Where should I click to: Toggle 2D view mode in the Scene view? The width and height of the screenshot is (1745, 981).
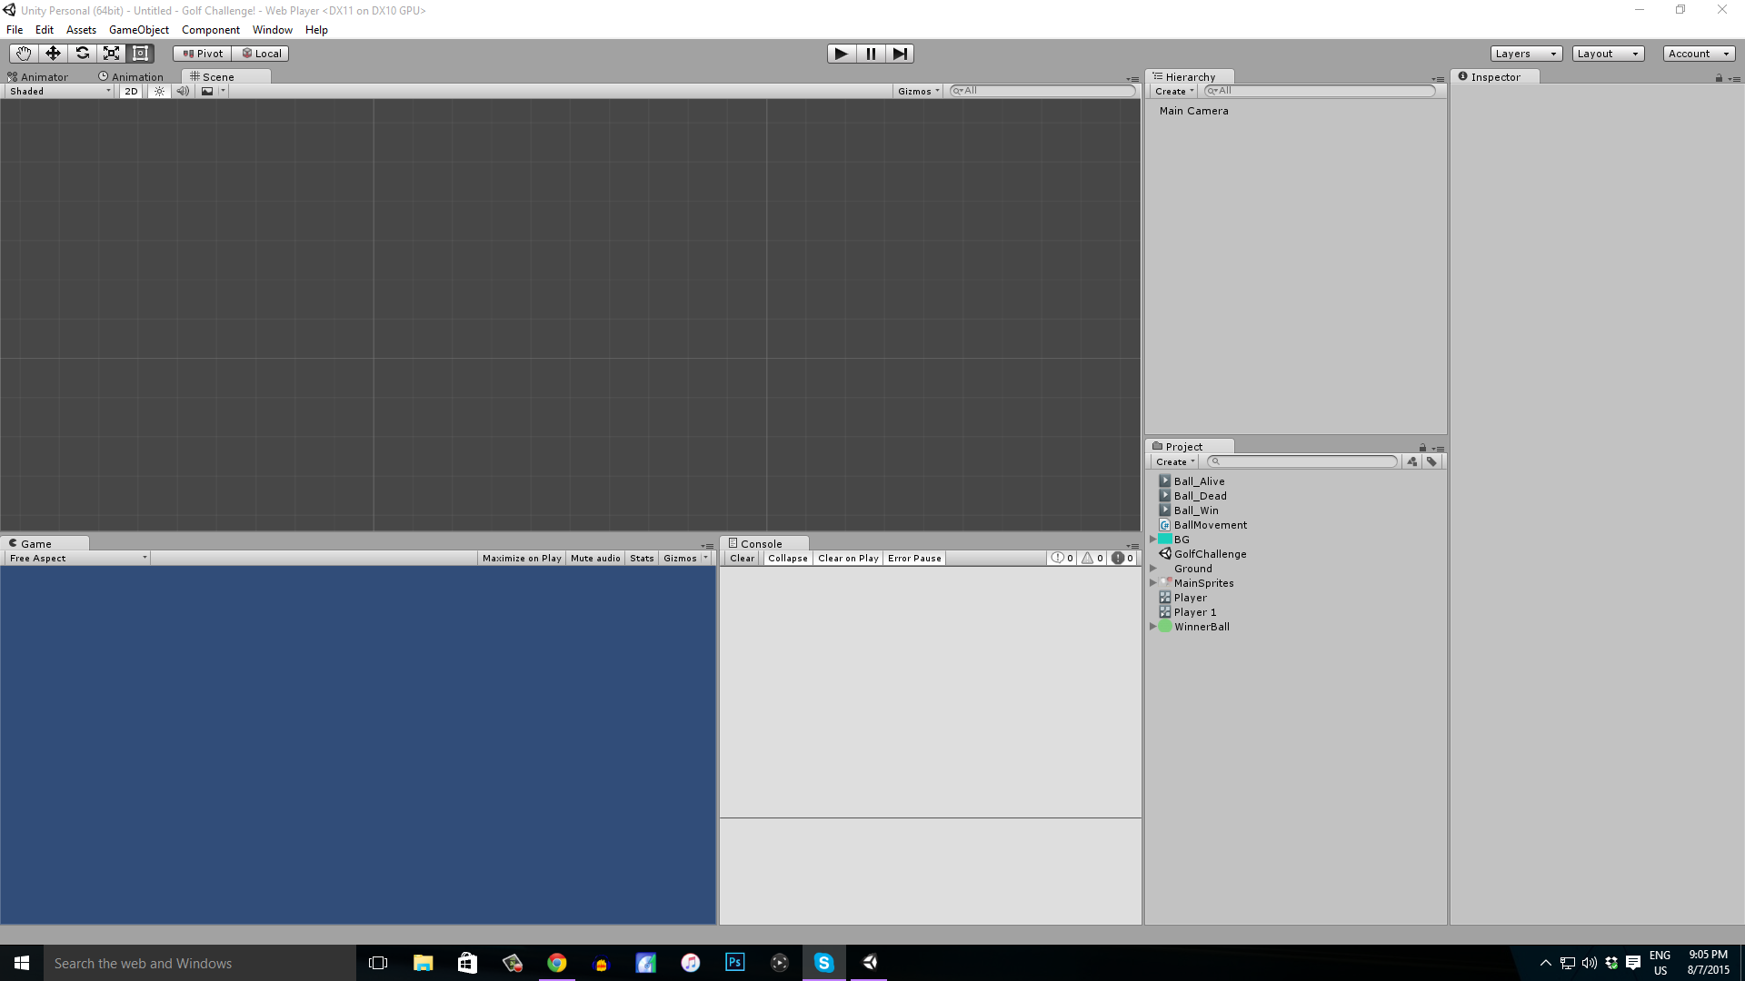(129, 91)
